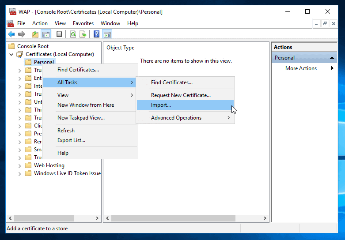This screenshot has height=240, width=345.
Task: Choose New Window from Here
Action: [x=90, y=105]
